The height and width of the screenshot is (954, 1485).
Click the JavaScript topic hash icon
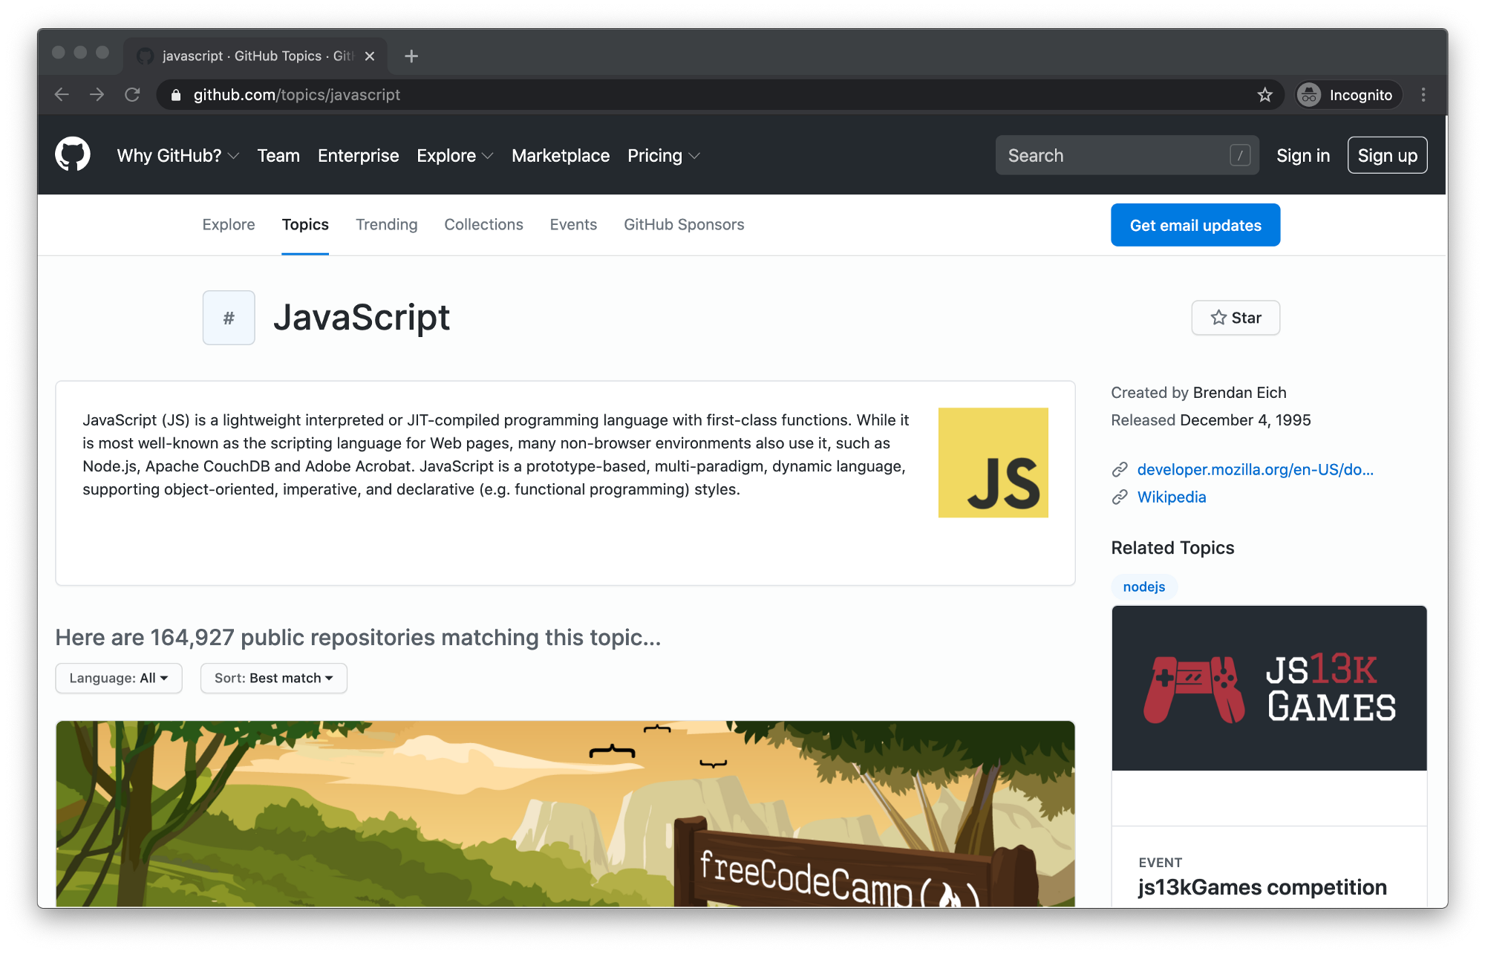pyautogui.click(x=228, y=317)
